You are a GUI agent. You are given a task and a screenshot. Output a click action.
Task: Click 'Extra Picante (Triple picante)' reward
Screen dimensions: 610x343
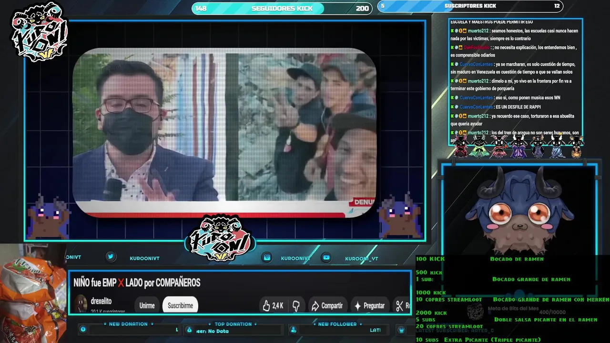point(492,340)
